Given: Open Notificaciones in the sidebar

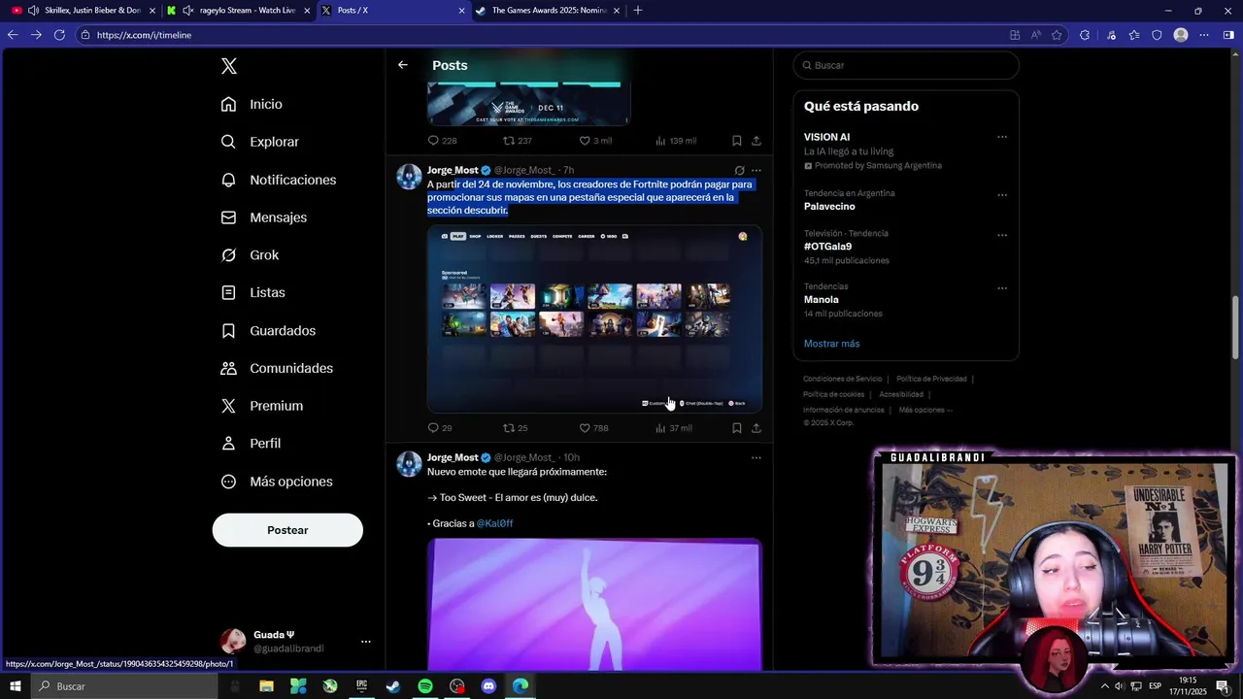Looking at the screenshot, I should 278,180.
